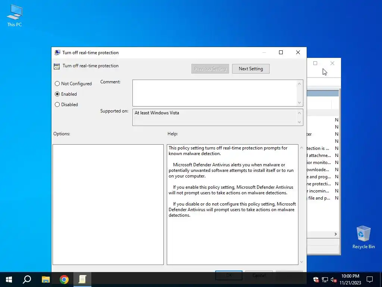This screenshot has height=287, width=382.
Task: Select the 'ownloade...' row in background list
Action: (323, 170)
